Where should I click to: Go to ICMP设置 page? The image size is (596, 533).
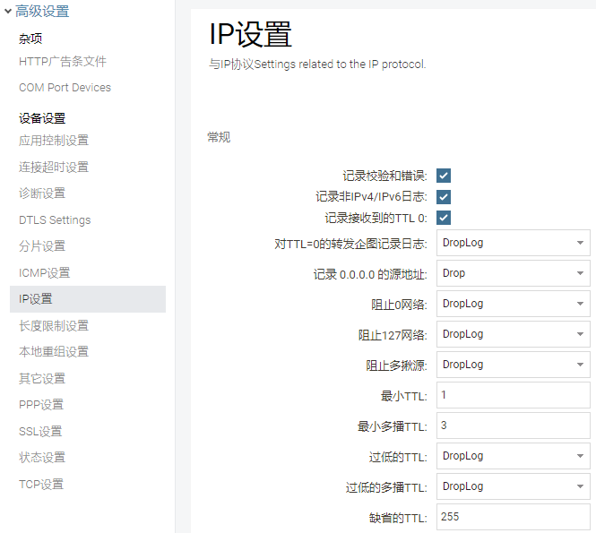point(45,272)
